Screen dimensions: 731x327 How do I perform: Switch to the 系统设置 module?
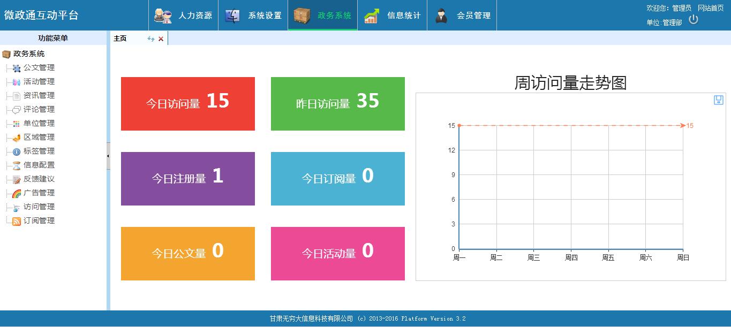(253, 16)
